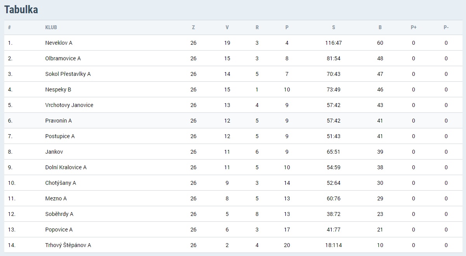Sort by V wins column header

[x=227, y=28]
